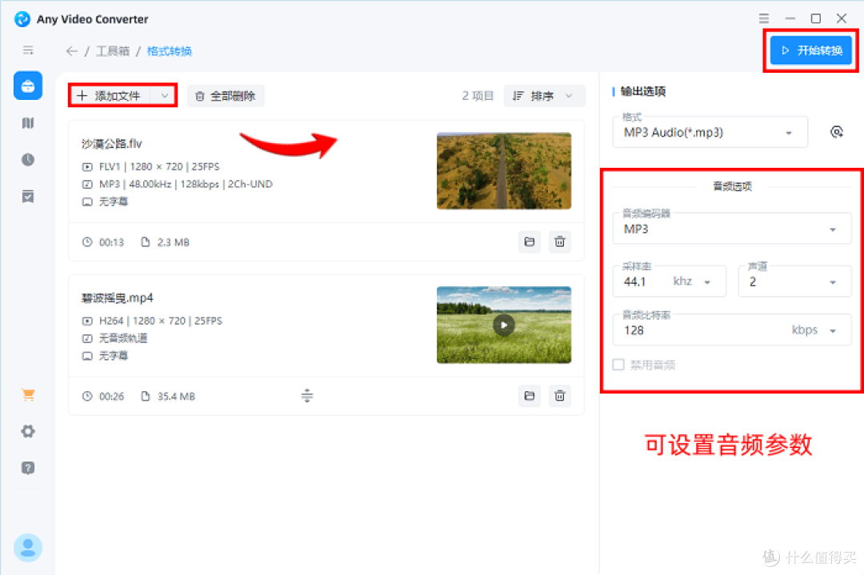This screenshot has width=864, height=575.
Task: Click the back arrow in breadcrumb
Action: (x=72, y=51)
